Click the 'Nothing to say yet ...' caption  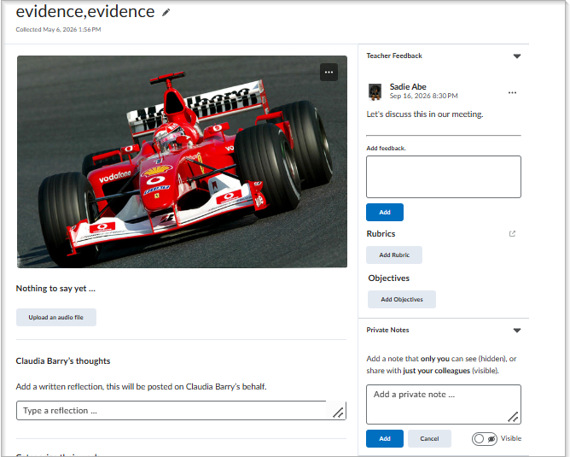[x=55, y=289]
